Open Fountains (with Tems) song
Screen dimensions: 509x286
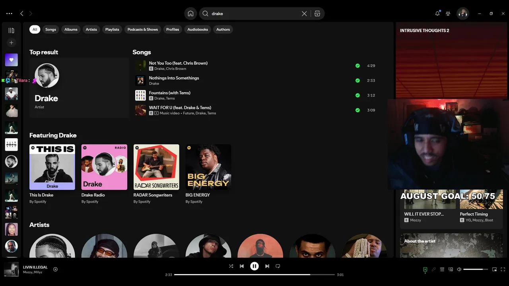coord(169,93)
